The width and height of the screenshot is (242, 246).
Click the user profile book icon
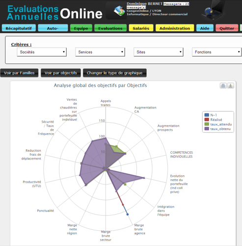pos(119,11)
